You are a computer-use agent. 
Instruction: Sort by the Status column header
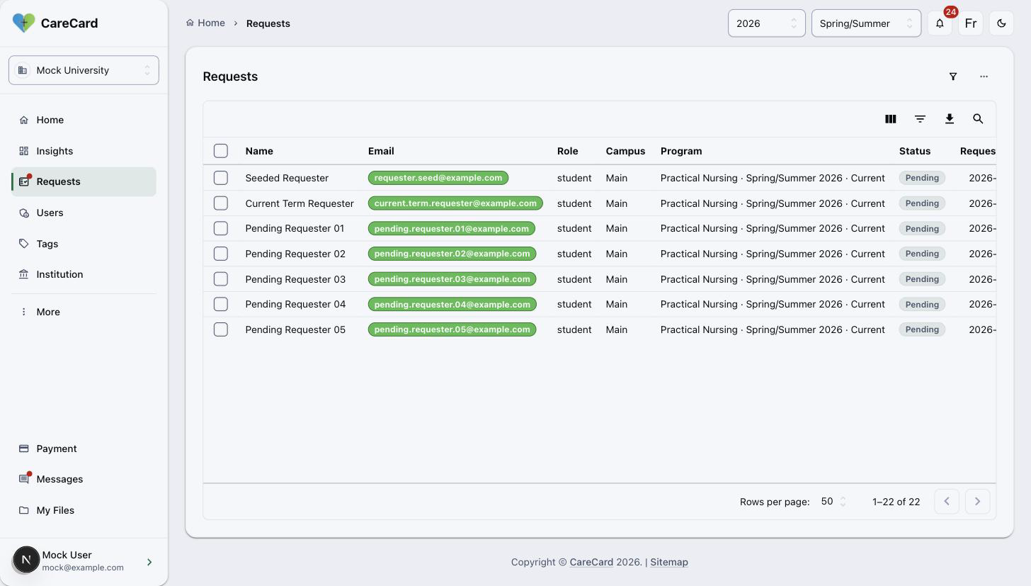pos(915,151)
